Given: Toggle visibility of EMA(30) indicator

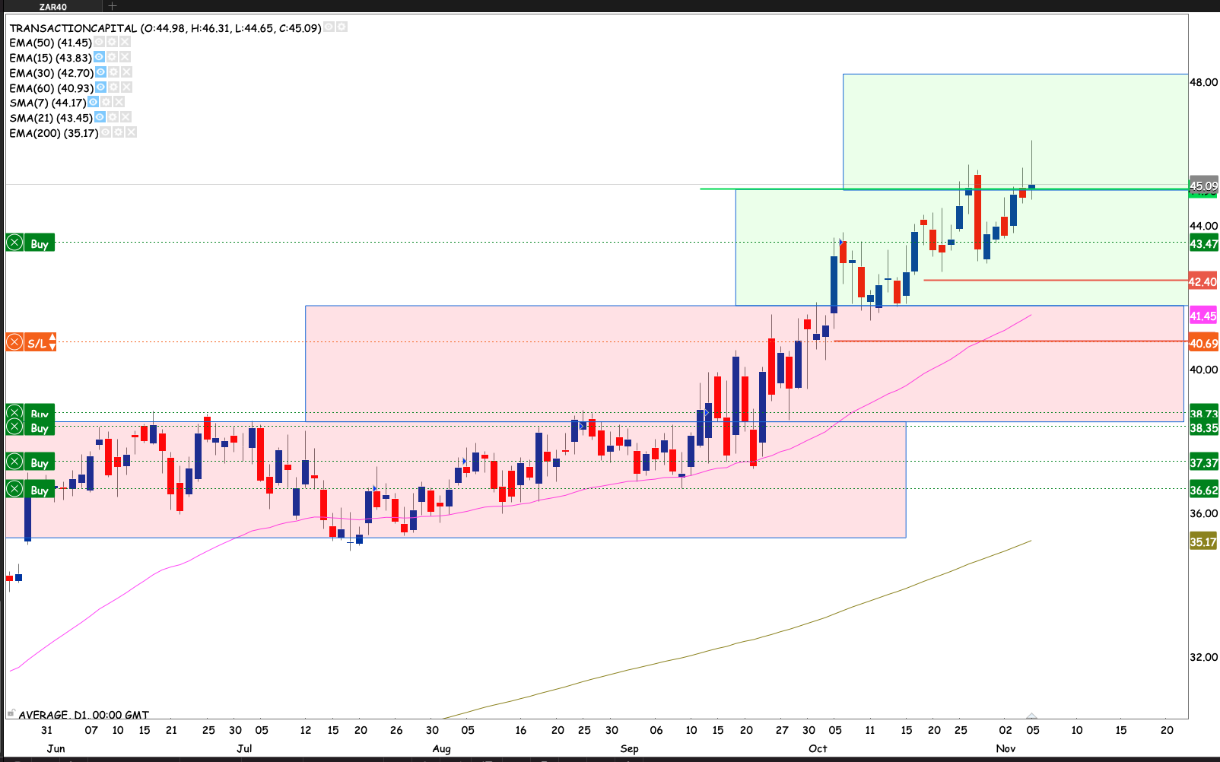Looking at the screenshot, I should pos(100,72).
